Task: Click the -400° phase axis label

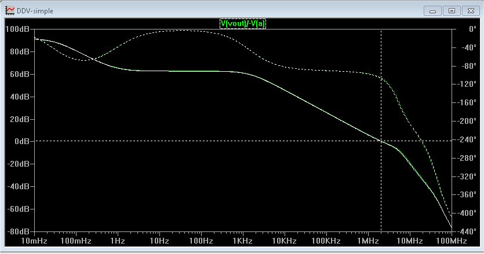Action: tap(467, 213)
